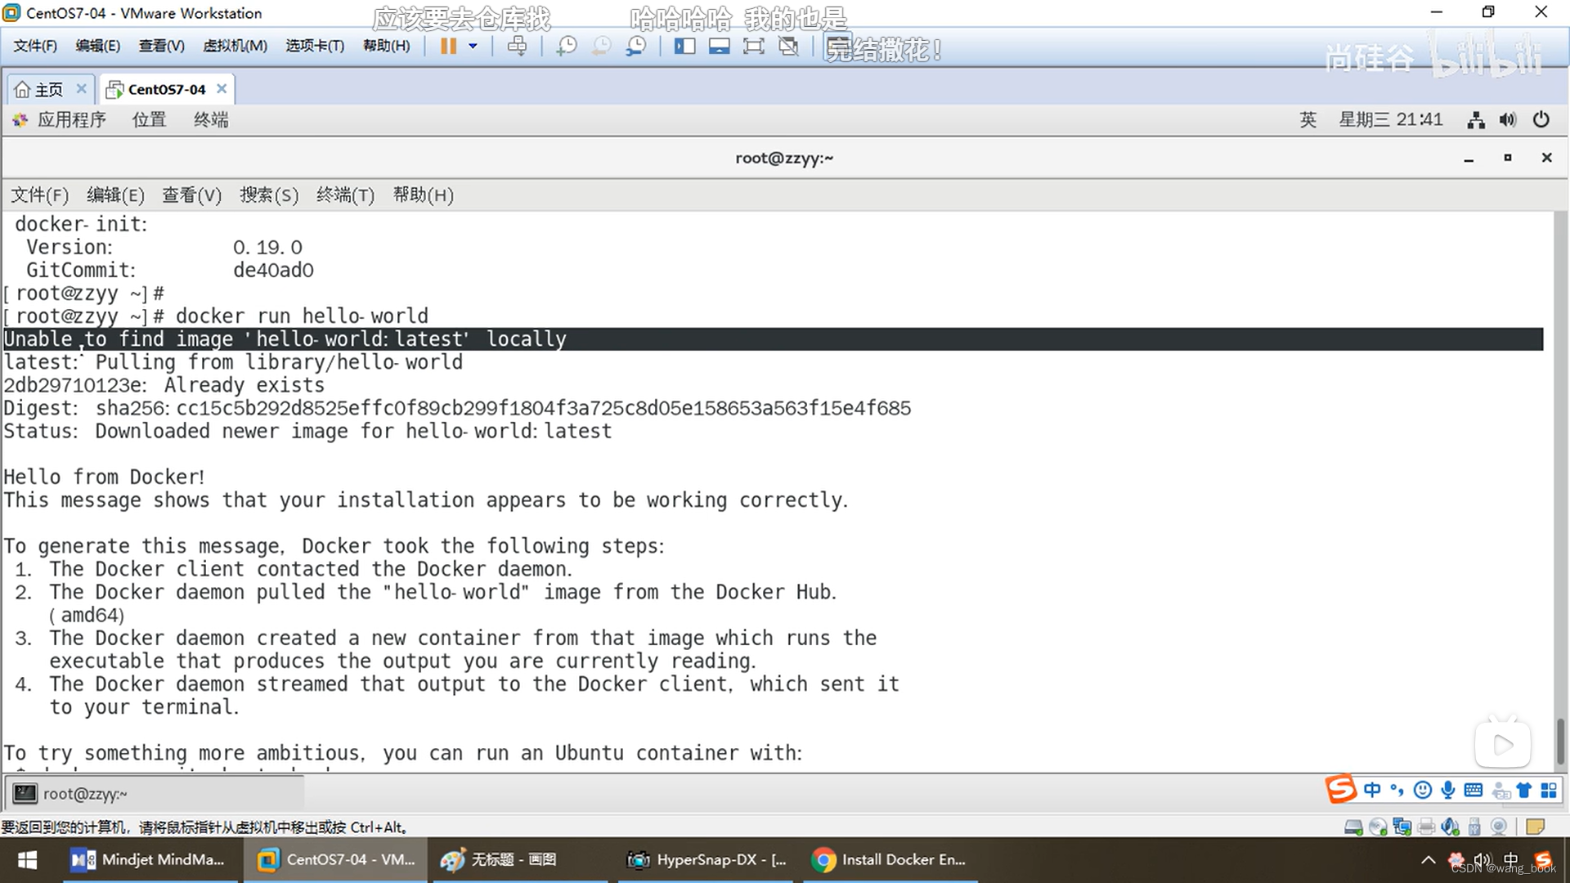Open terminal 搜索(S) menu
This screenshot has height=883, width=1570.
[x=269, y=195]
